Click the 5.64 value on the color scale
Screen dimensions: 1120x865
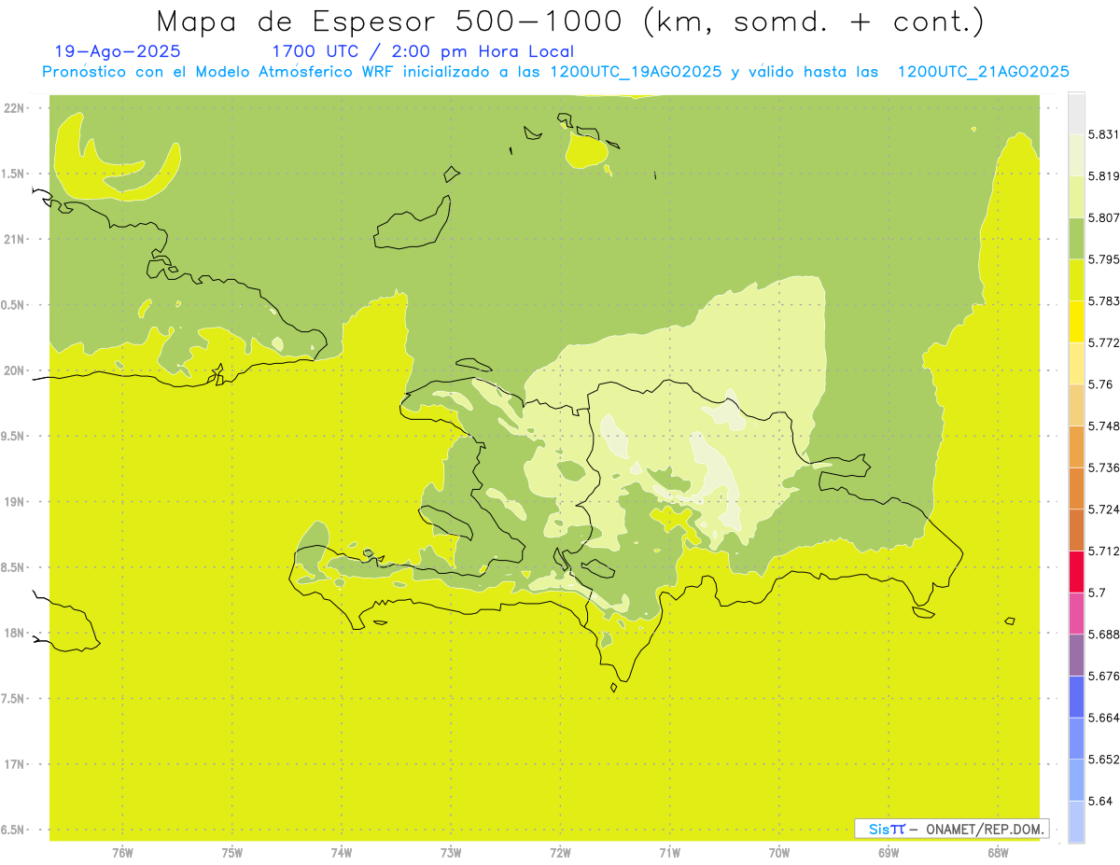pyautogui.click(x=1100, y=802)
